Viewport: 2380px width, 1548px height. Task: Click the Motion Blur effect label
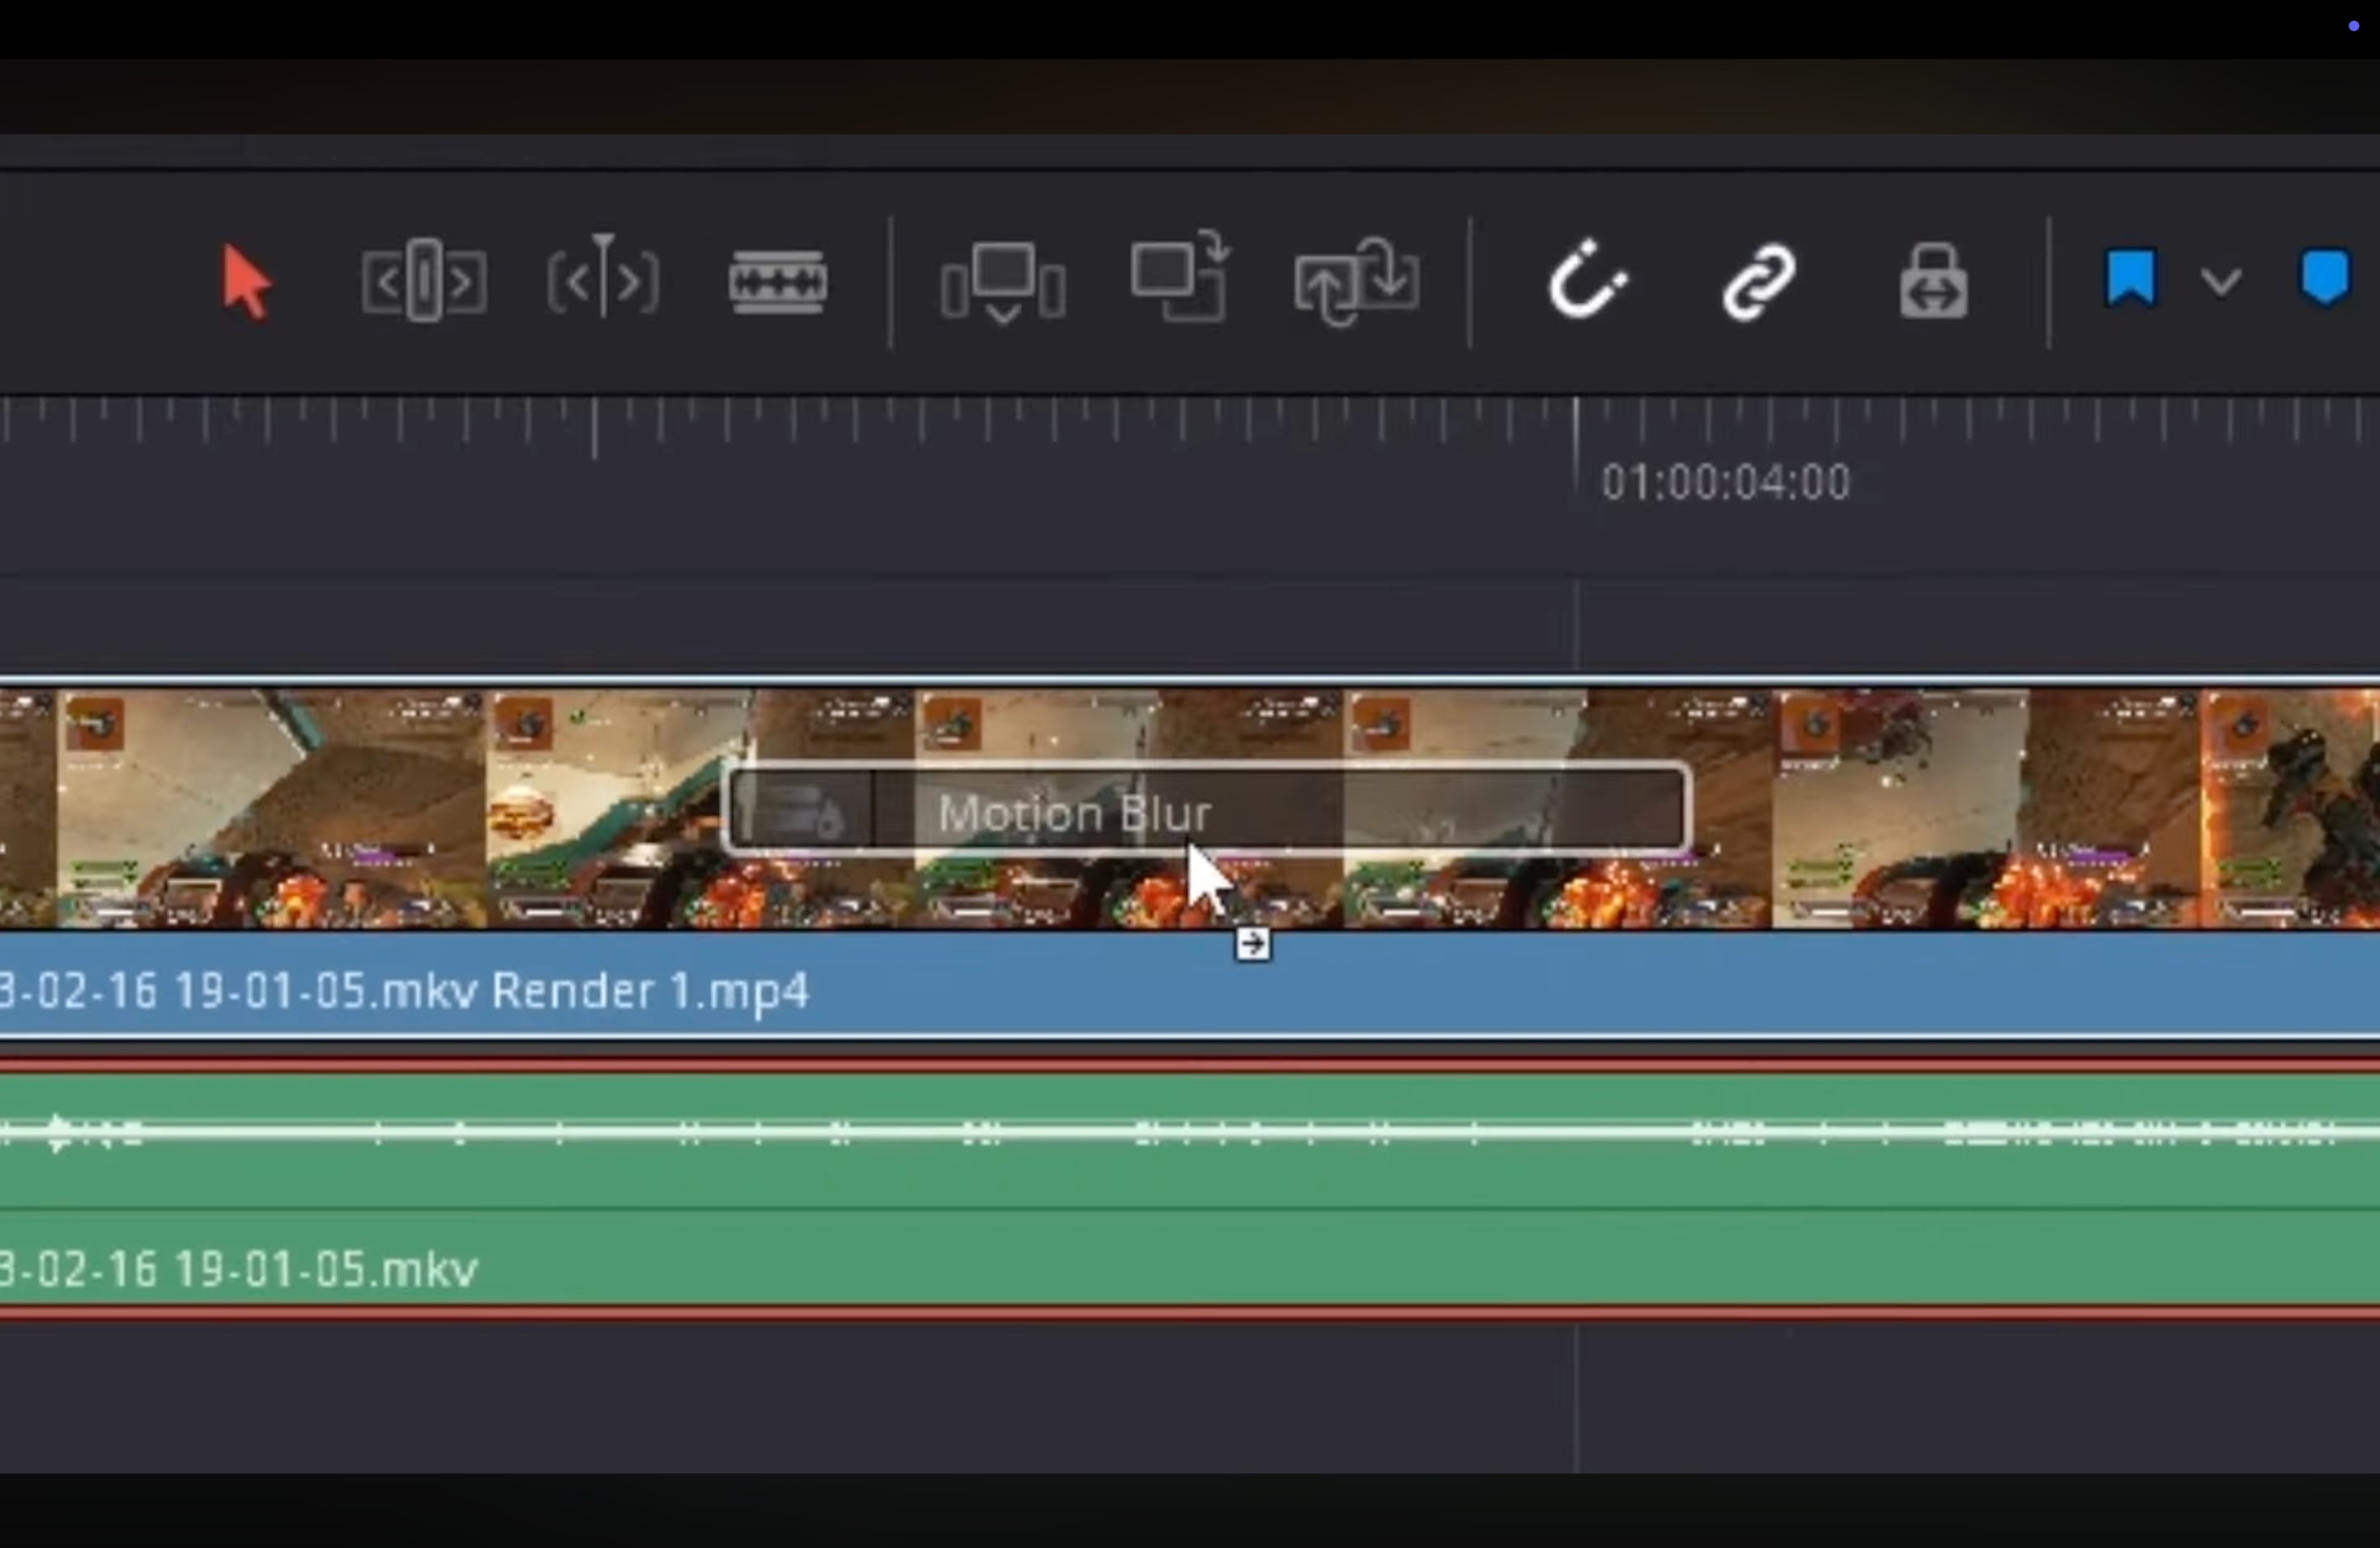pos(1074,813)
